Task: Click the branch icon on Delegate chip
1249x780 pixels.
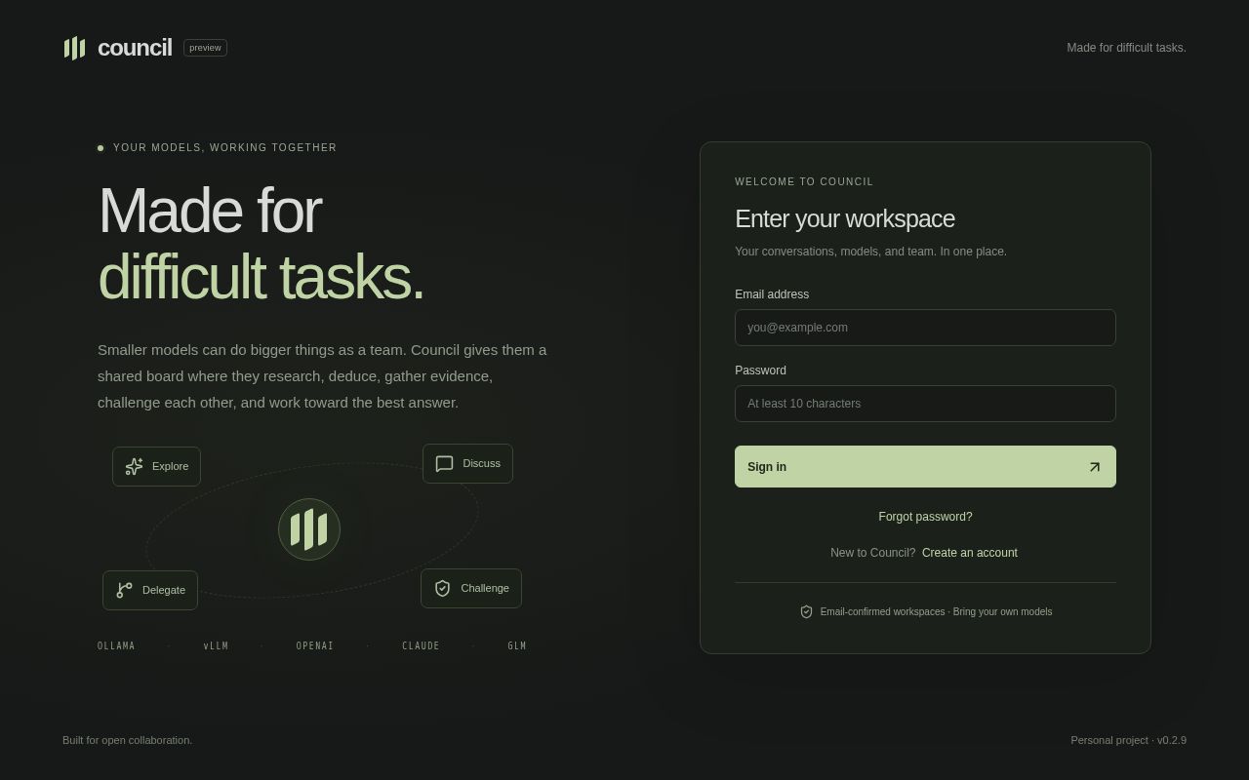Action: coord(125,590)
